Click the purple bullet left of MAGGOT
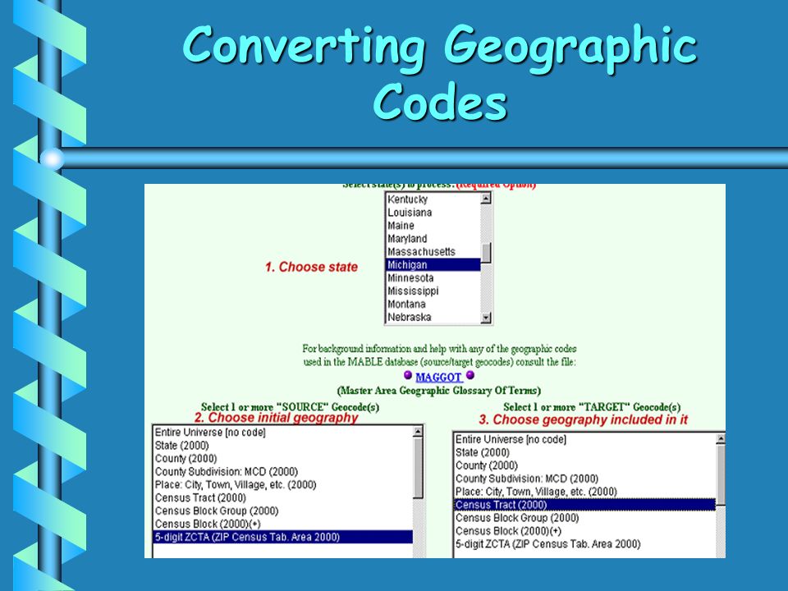The height and width of the screenshot is (591, 788). coord(408,375)
